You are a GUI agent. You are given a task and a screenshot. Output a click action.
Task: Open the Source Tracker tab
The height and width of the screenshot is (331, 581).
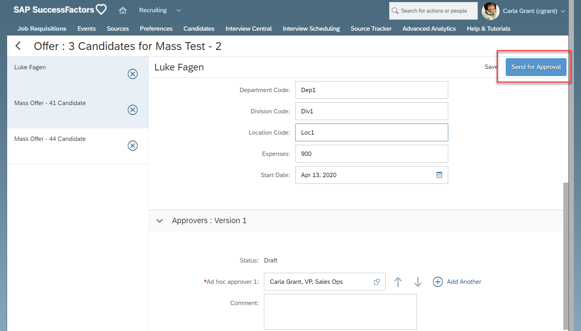pos(371,28)
